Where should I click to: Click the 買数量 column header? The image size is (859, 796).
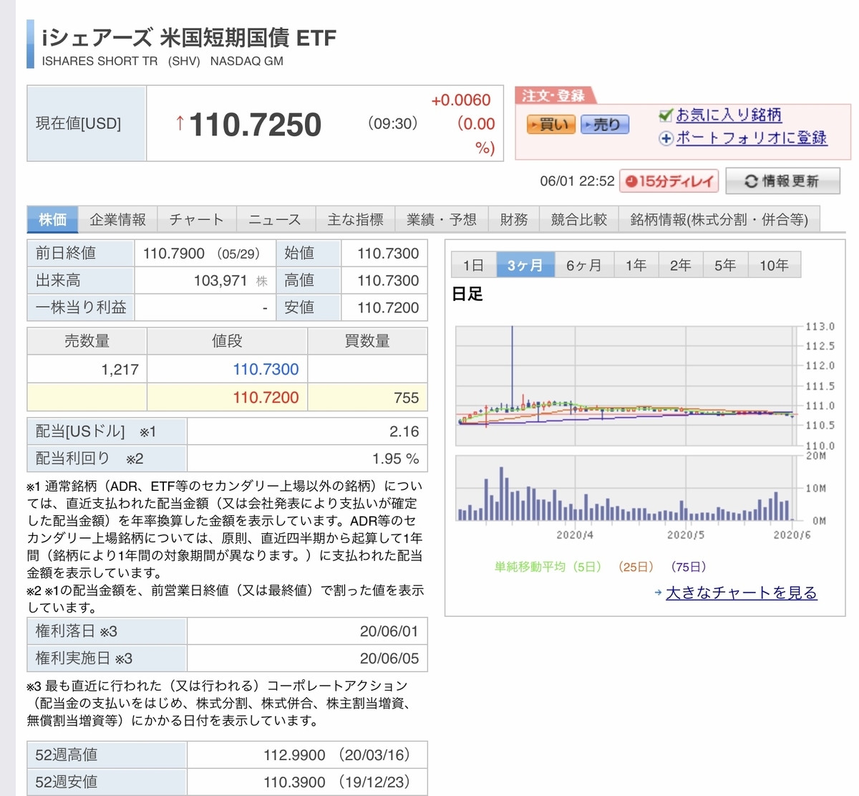(367, 341)
